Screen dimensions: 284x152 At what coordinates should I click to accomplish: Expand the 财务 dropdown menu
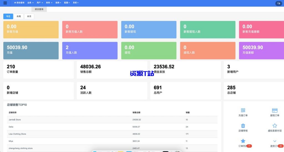[49, 3]
